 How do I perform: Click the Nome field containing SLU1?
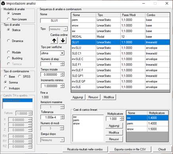coord(54,21)
